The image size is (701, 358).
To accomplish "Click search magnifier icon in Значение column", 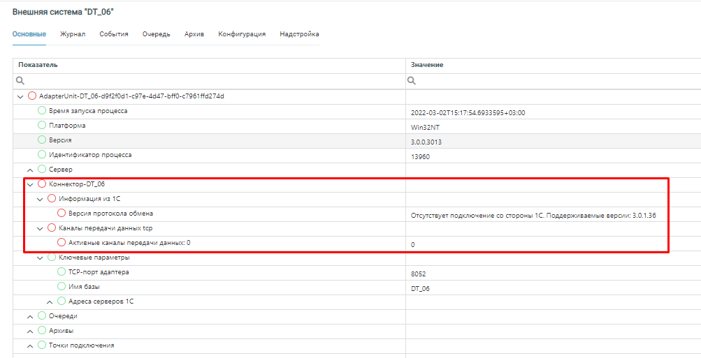I will [x=412, y=81].
